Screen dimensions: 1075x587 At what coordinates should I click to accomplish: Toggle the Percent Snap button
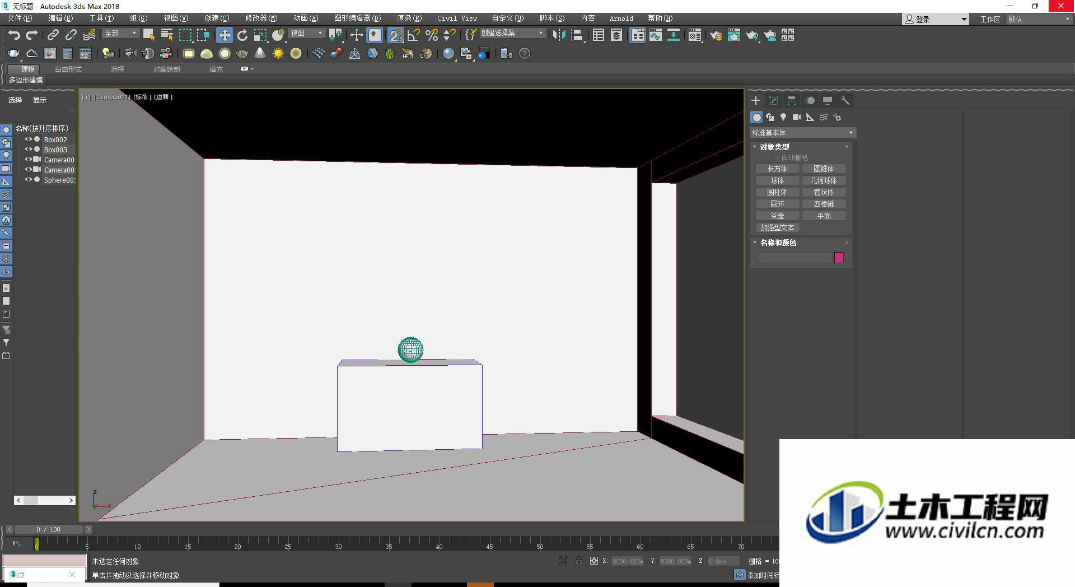432,35
